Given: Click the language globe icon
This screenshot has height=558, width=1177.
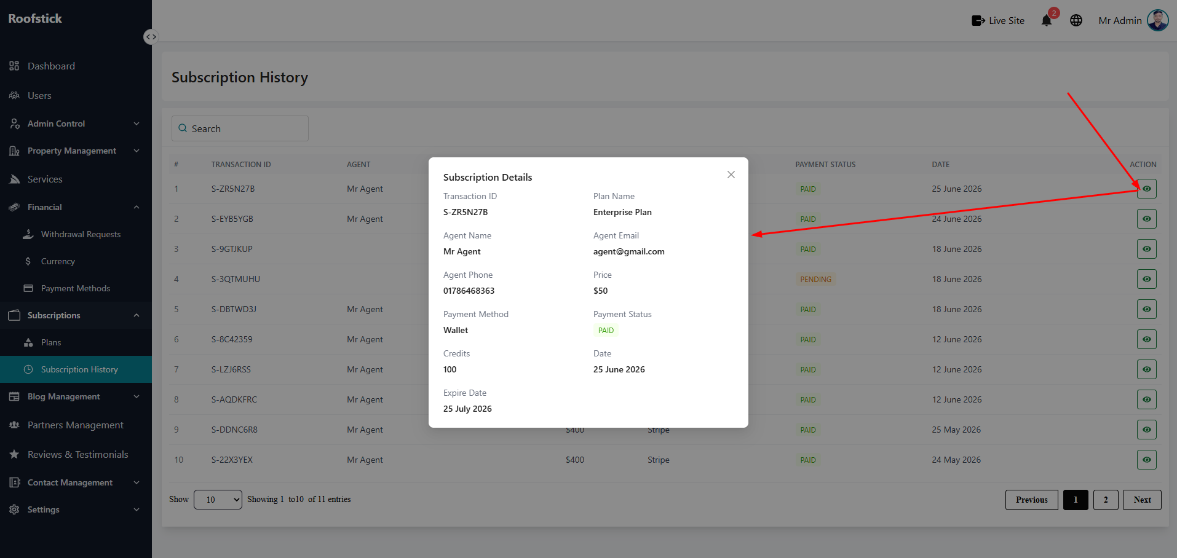Looking at the screenshot, I should pyautogui.click(x=1076, y=20).
